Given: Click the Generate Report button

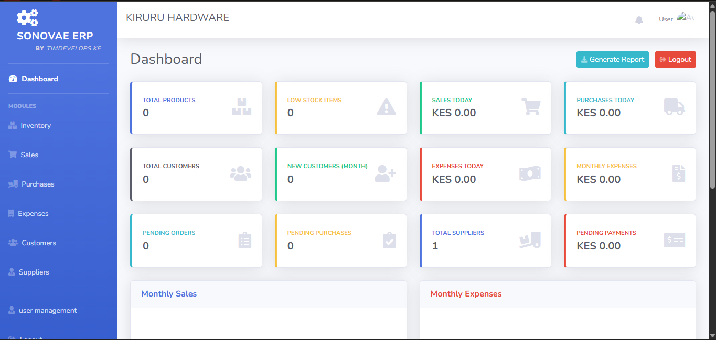Looking at the screenshot, I should click(x=612, y=59).
